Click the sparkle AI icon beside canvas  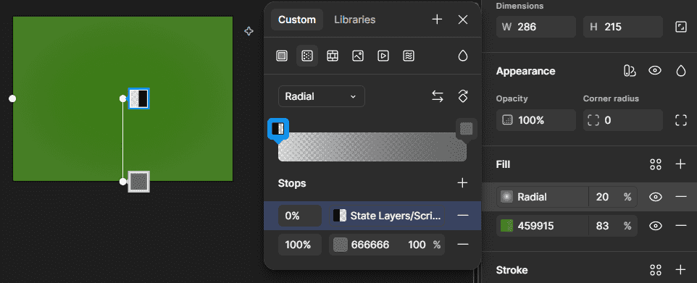(x=249, y=31)
